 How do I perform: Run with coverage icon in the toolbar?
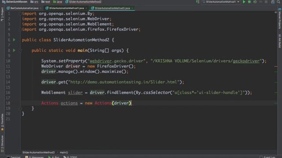(x=255, y=2)
